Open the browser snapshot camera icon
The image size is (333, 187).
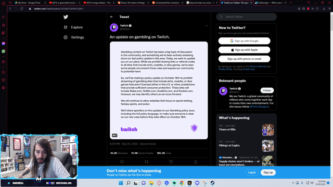[x=304, y=9]
